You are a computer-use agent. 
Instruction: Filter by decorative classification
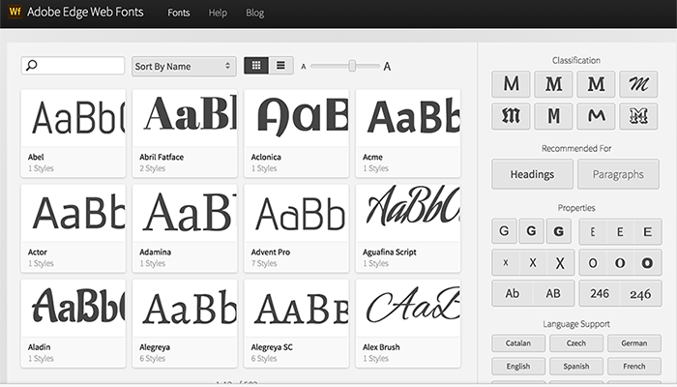[638, 116]
